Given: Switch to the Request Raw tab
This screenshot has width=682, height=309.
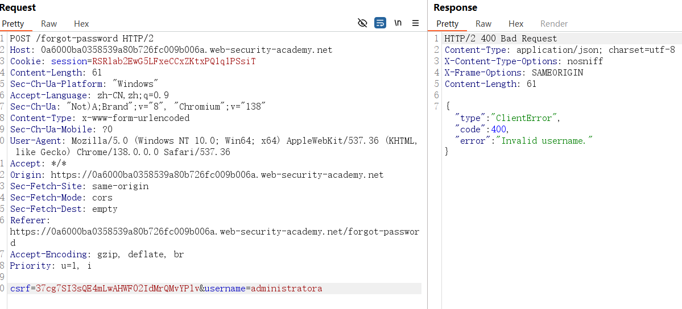Looking at the screenshot, I should 49,24.
